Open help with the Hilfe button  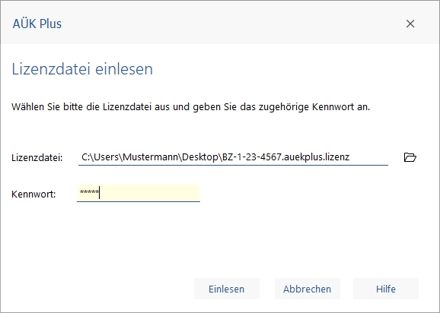tap(386, 289)
